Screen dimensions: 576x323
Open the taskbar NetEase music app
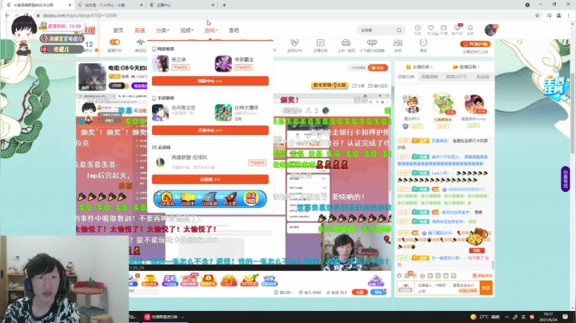(x=164, y=317)
